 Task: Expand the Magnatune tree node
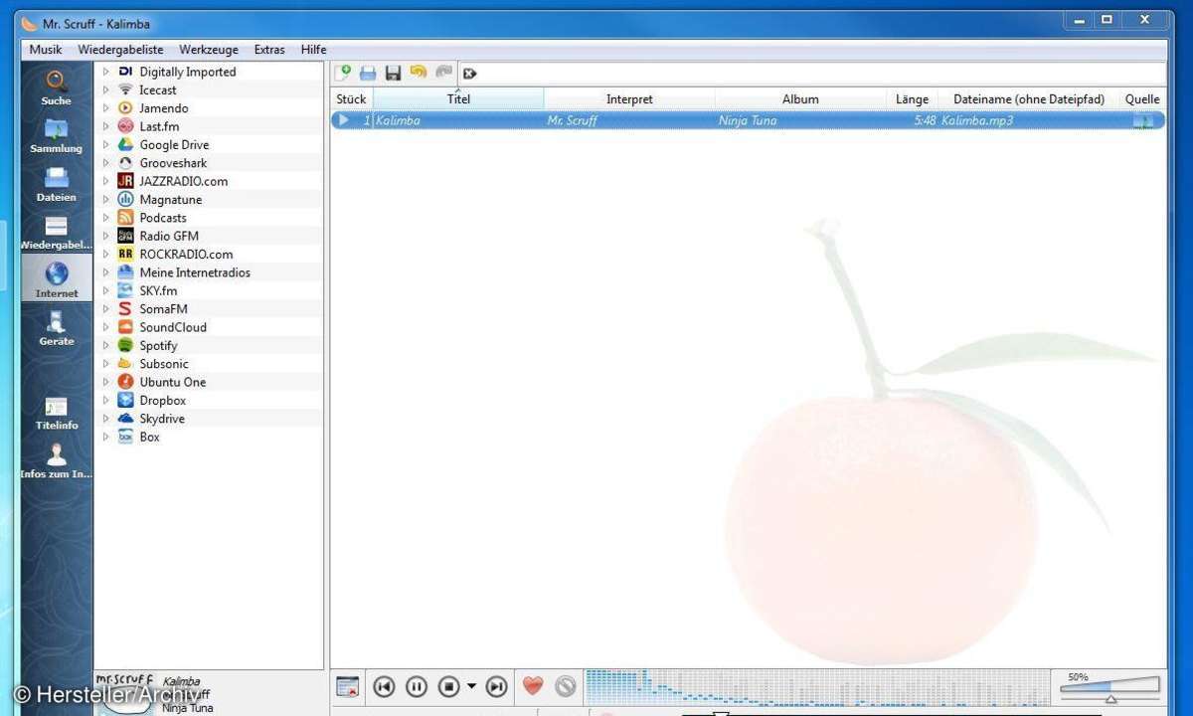[105, 199]
